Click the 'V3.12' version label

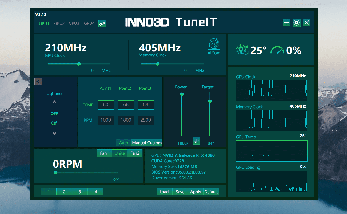coord(41,15)
